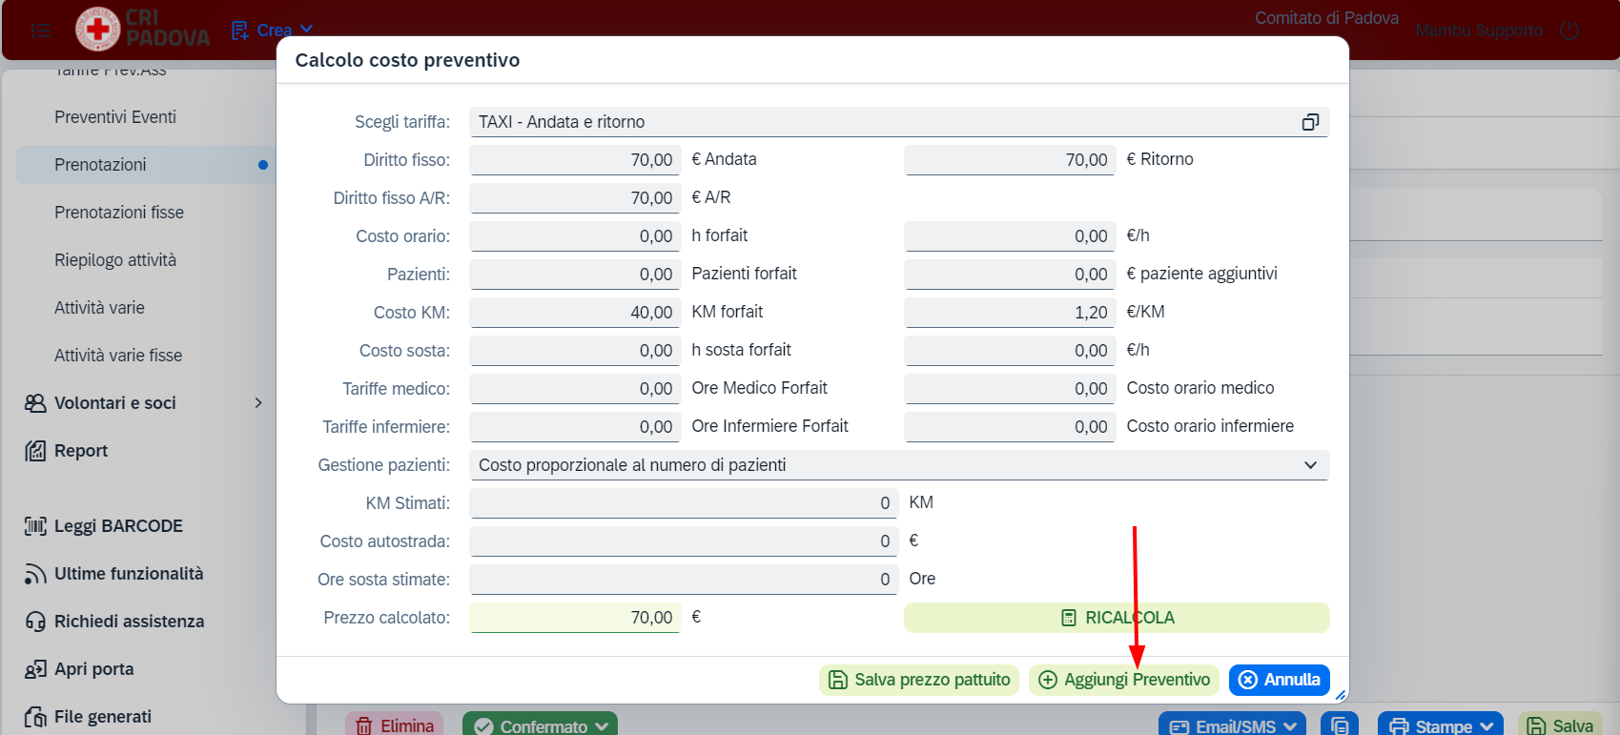1620x735 pixels.
Task: Click the CRI Padova red cross logo
Action: point(97,30)
